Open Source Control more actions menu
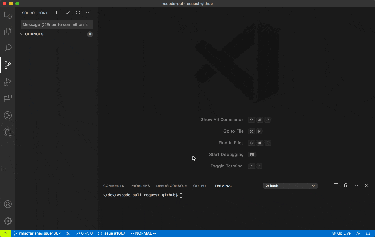Image resolution: width=375 pixels, height=237 pixels. (x=88, y=13)
